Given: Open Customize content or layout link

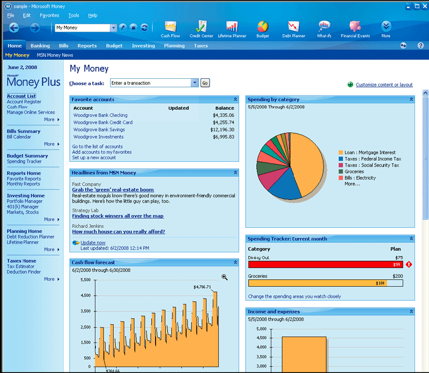Looking at the screenshot, I should pos(384,85).
